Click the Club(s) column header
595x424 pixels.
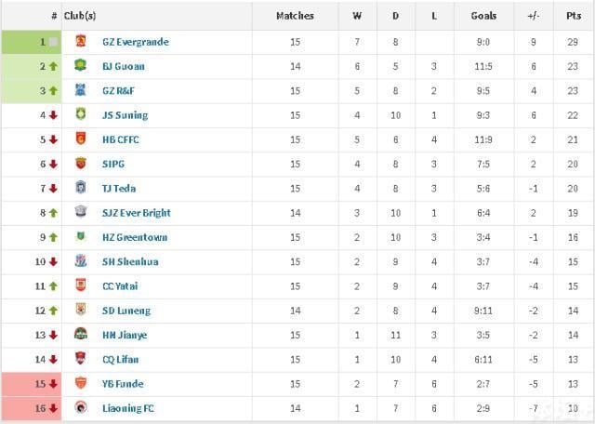coord(80,16)
